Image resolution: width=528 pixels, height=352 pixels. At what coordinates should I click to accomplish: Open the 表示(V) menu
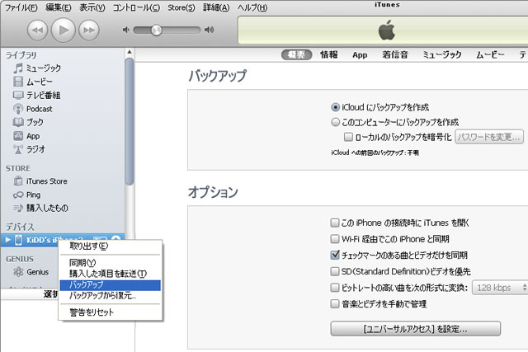(92, 7)
